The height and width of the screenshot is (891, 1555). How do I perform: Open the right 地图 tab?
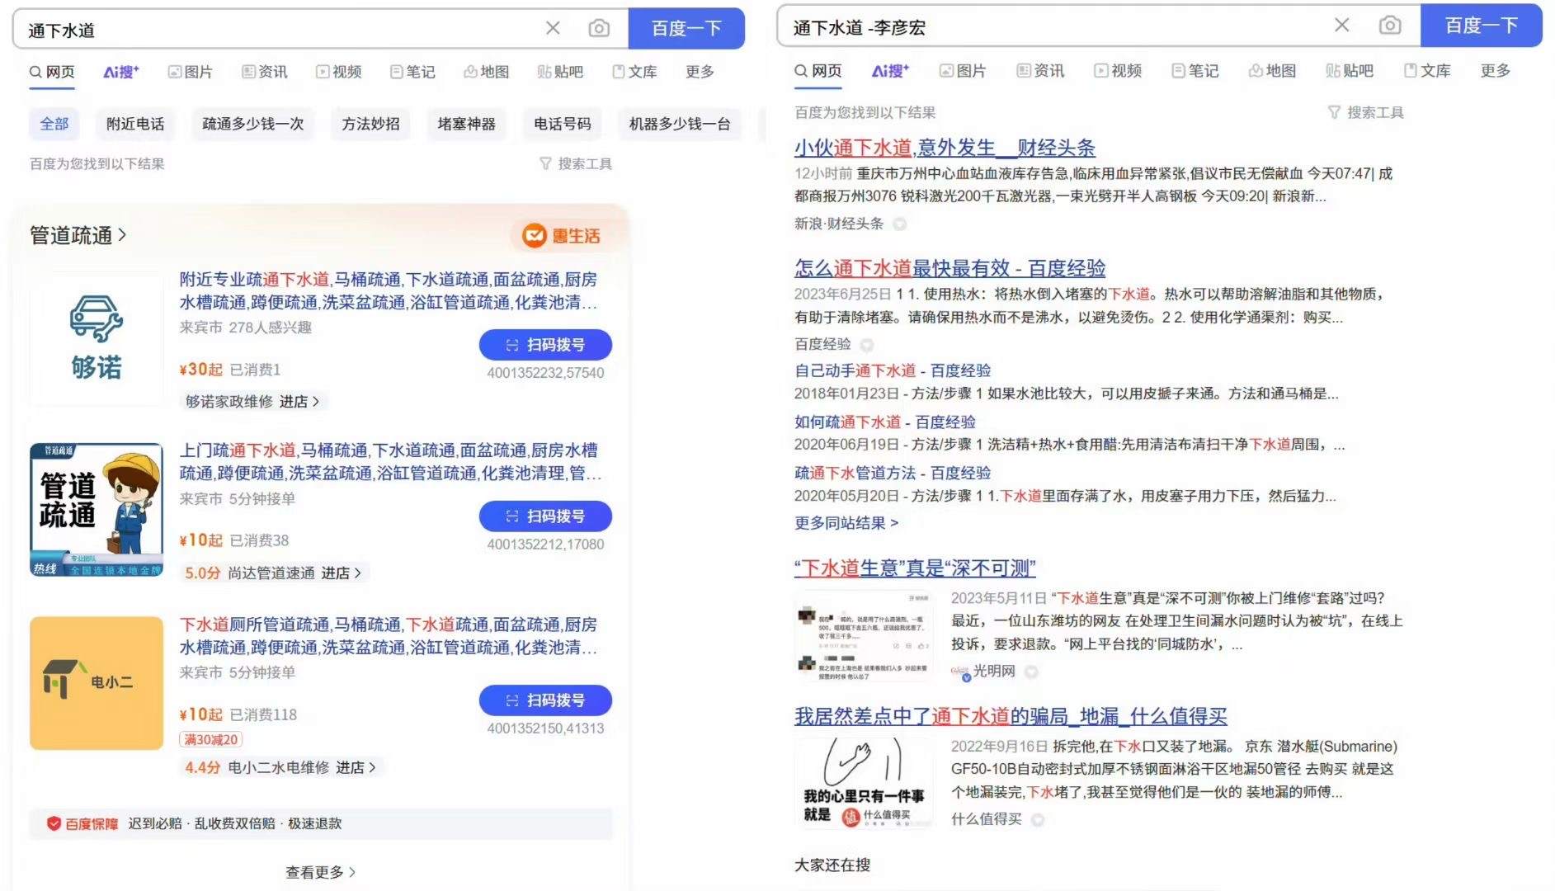(1272, 71)
